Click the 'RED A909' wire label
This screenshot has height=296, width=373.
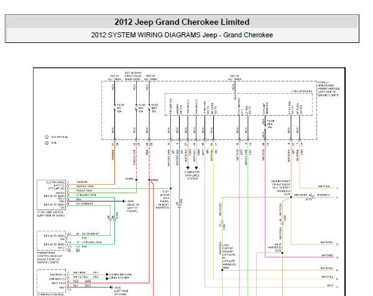coord(82,281)
